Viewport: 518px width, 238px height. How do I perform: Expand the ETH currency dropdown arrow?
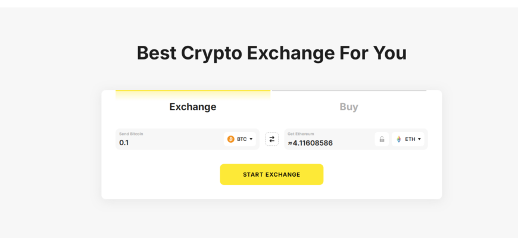pyautogui.click(x=419, y=139)
